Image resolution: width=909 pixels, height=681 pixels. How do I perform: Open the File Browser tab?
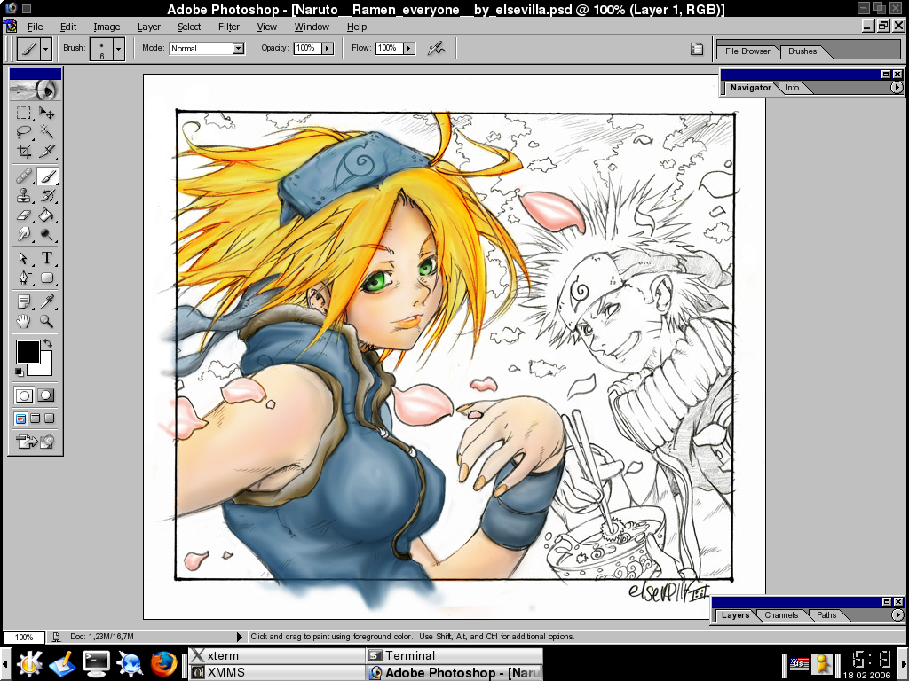tap(747, 51)
